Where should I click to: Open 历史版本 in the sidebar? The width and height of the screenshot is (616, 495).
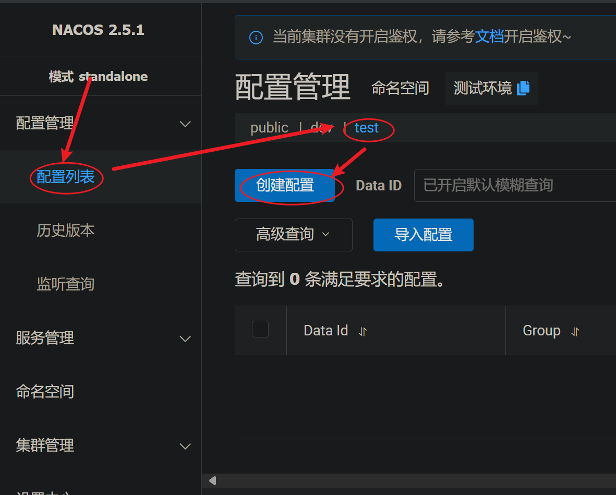[65, 230]
